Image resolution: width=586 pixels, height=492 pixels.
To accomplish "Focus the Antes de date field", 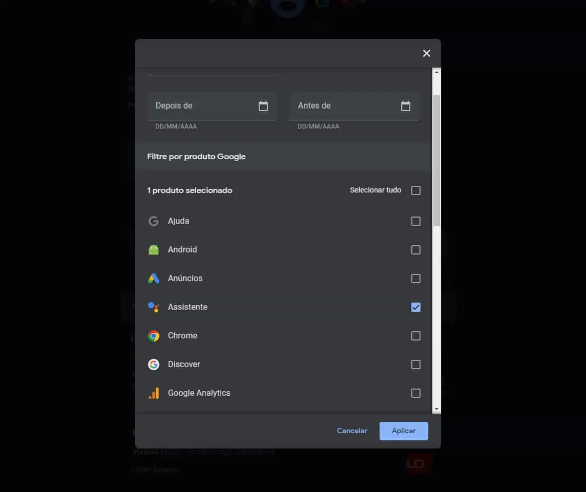I will pos(354,106).
